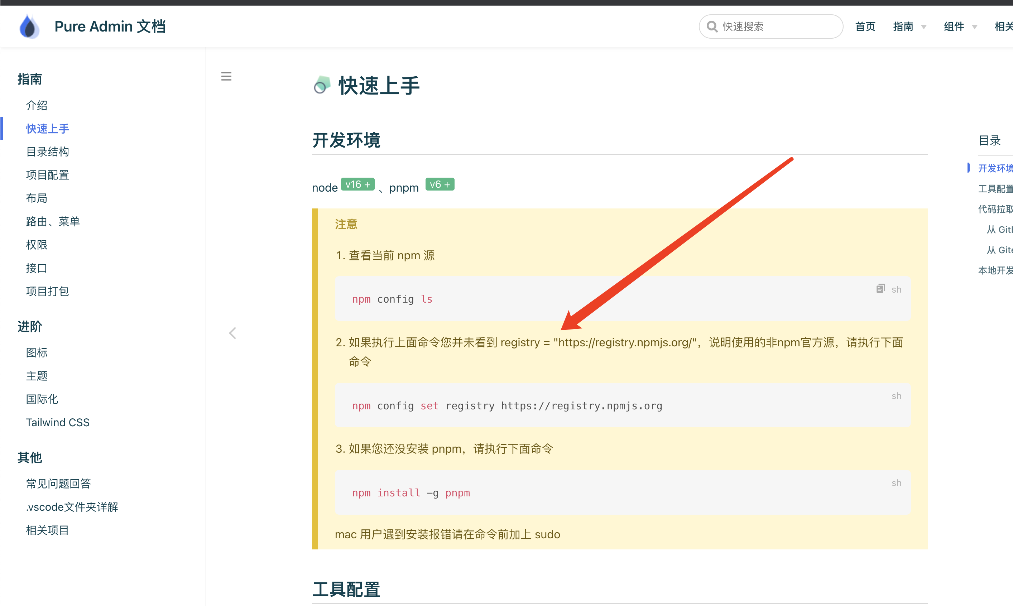1013x606 pixels.
Task: Click the search magnifier icon
Action: point(712,27)
